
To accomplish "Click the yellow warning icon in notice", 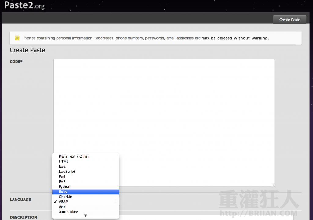I will tap(17, 38).
